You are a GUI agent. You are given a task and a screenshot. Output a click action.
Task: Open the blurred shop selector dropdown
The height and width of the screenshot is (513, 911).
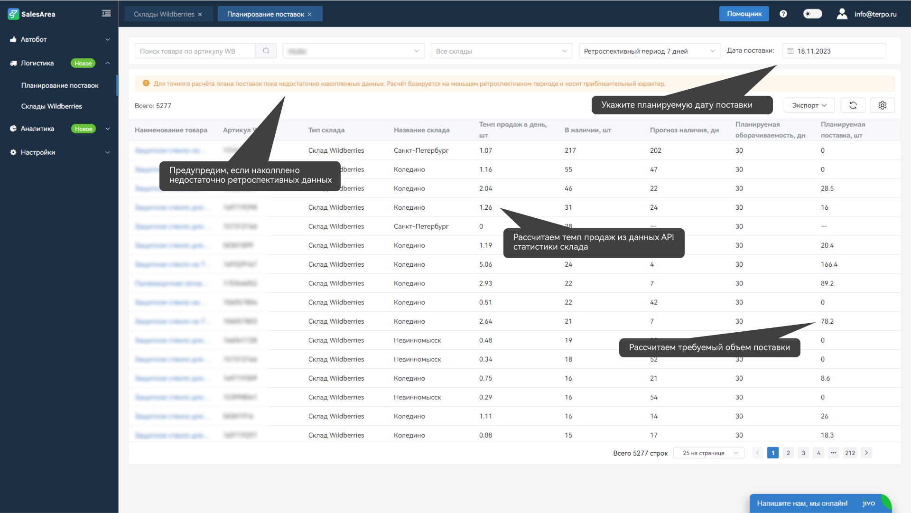354,51
